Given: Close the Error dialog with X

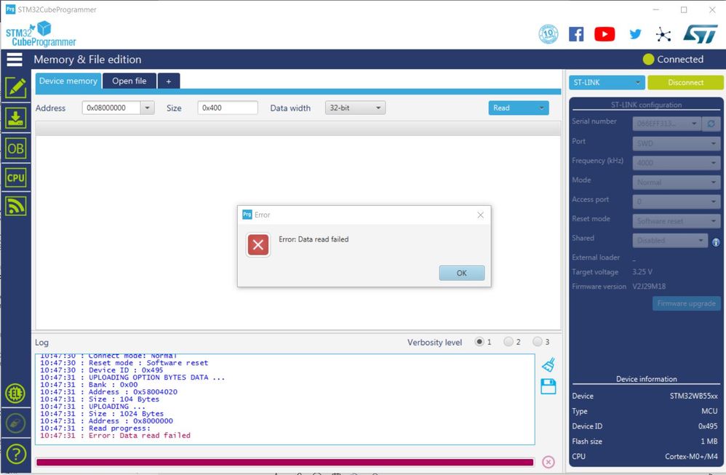Looking at the screenshot, I should [481, 215].
